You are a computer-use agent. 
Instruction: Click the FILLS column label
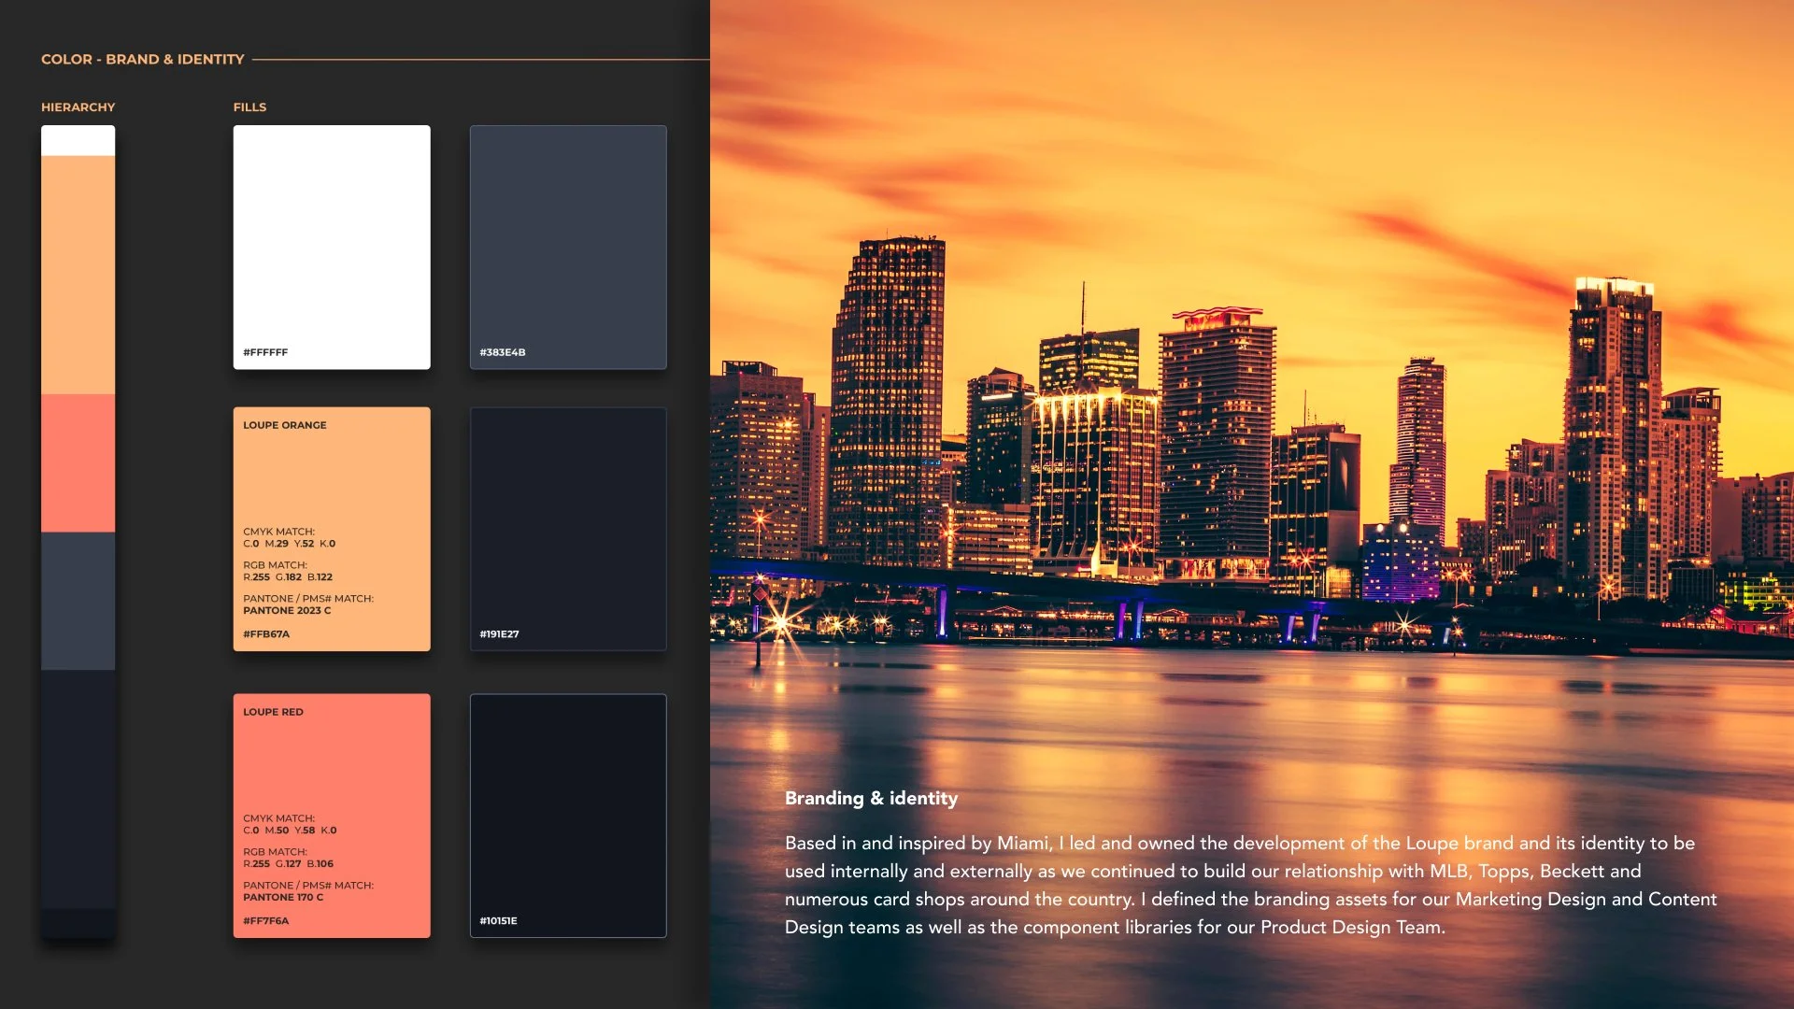pos(249,107)
